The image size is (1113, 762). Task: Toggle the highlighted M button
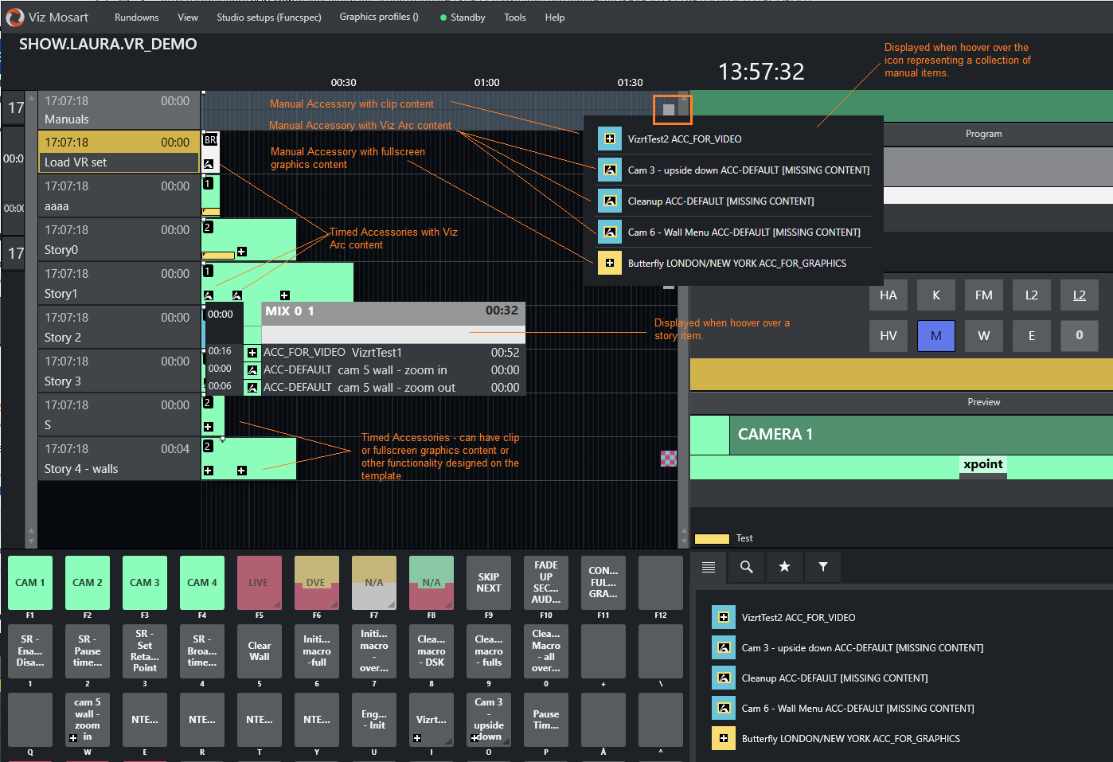936,336
